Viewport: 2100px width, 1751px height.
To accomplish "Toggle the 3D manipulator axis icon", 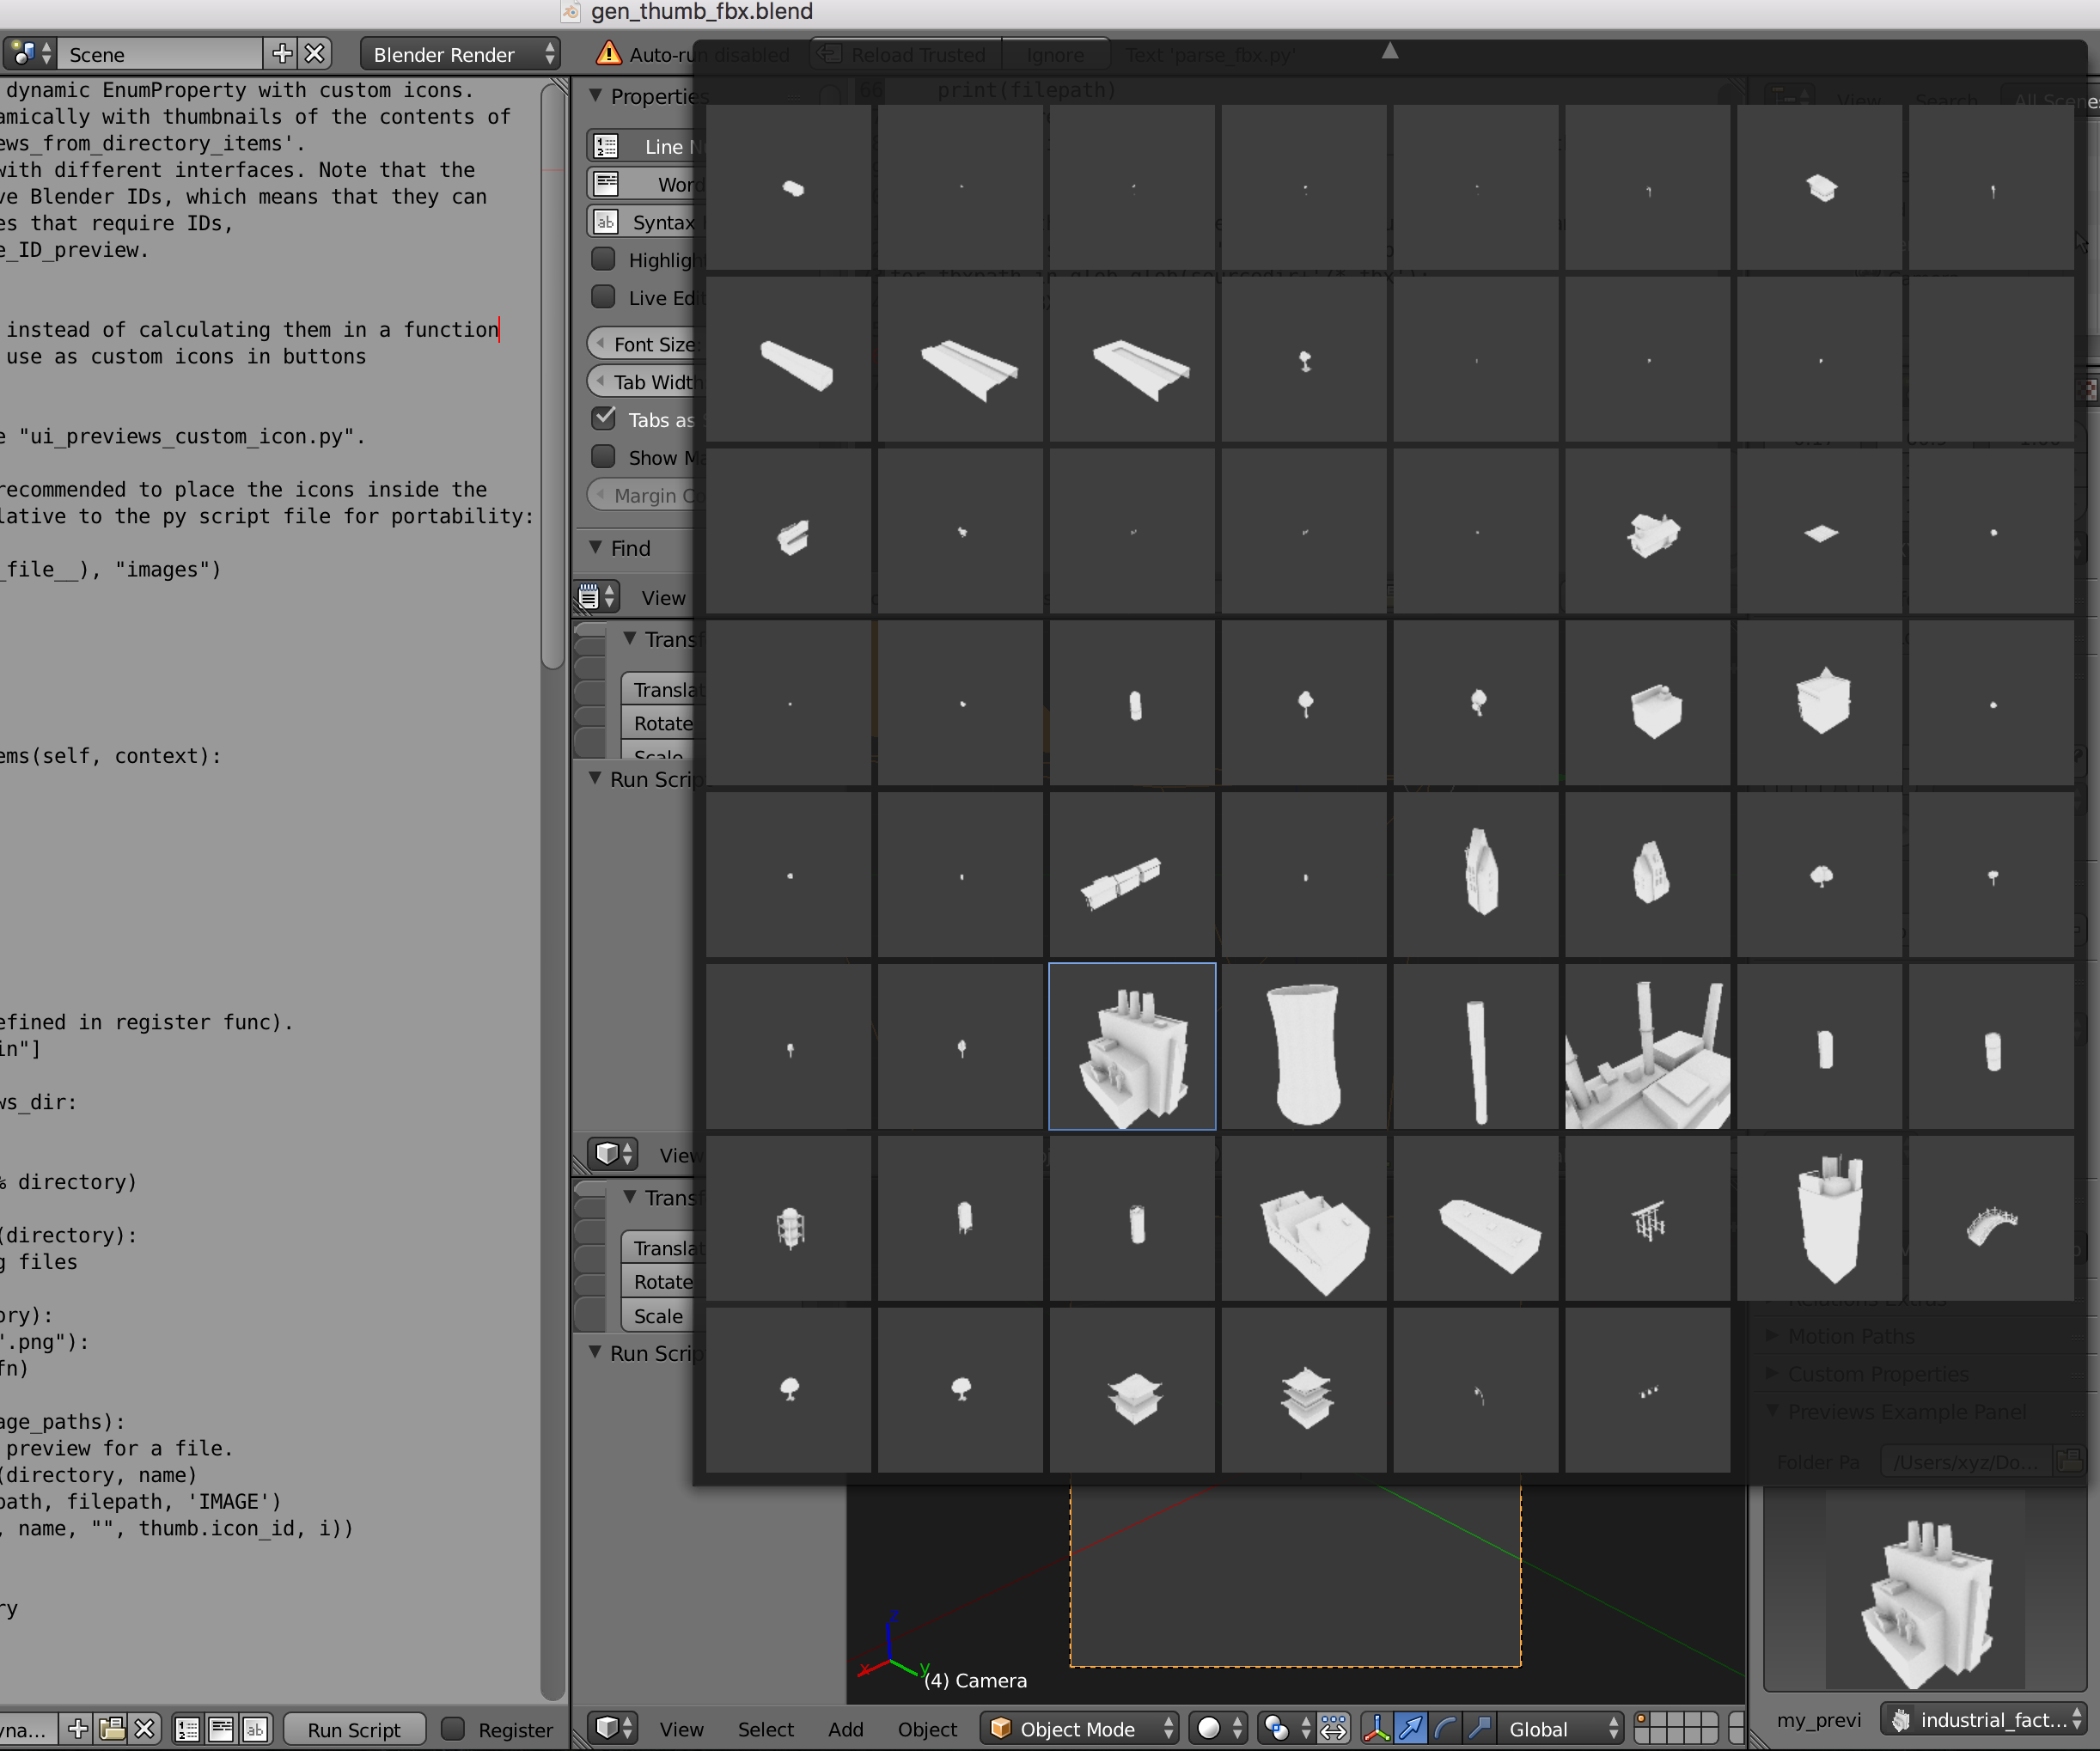I will pos(1376,1728).
